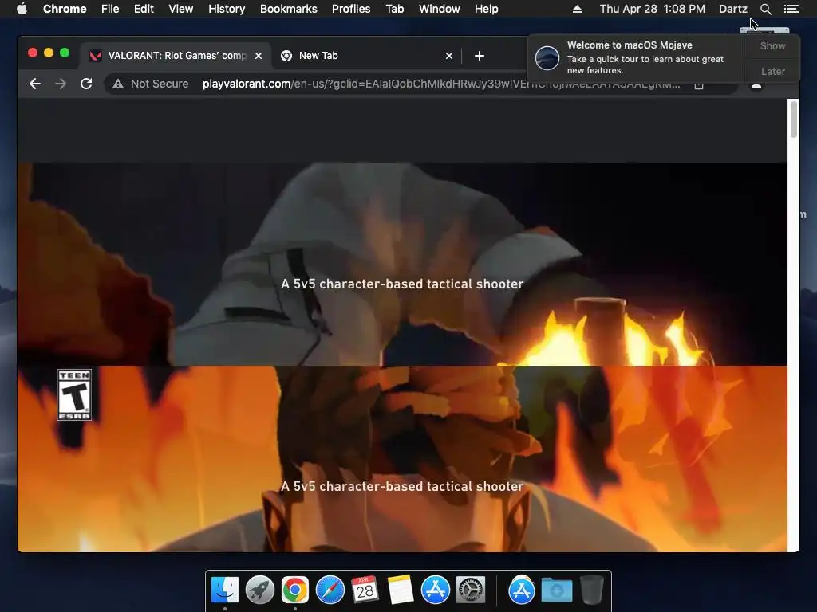
Task: Click the Dartz user name in menu bar
Action: 732,9
